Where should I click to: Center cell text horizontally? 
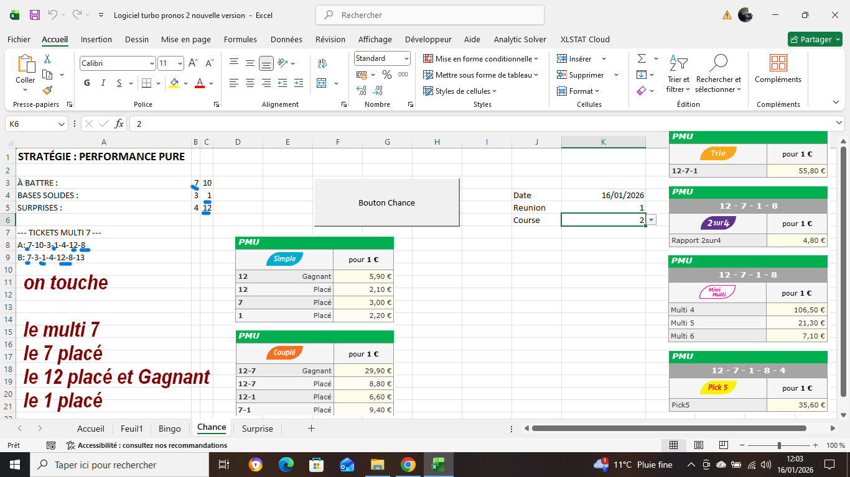250,83
